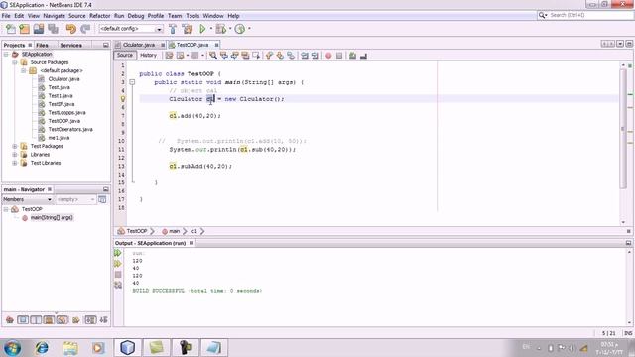Viewport: 635px width, 357px height.
Task: Click the Profile Project toolbar icon
Action: tap(240, 29)
